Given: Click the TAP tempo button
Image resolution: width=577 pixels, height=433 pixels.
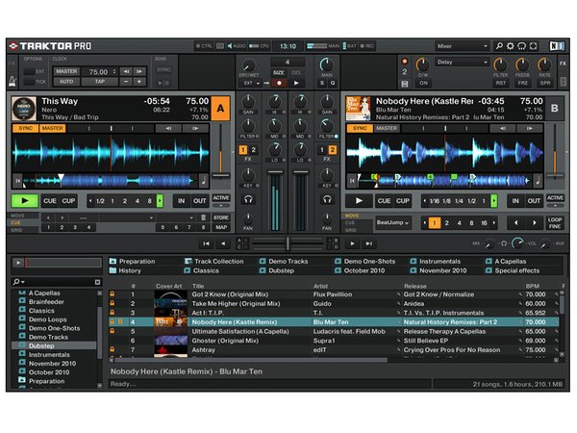Looking at the screenshot, I should [97, 81].
